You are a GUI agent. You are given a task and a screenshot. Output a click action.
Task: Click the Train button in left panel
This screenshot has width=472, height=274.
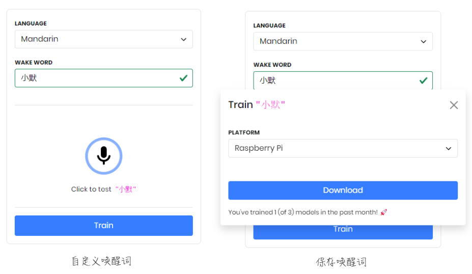click(x=103, y=226)
